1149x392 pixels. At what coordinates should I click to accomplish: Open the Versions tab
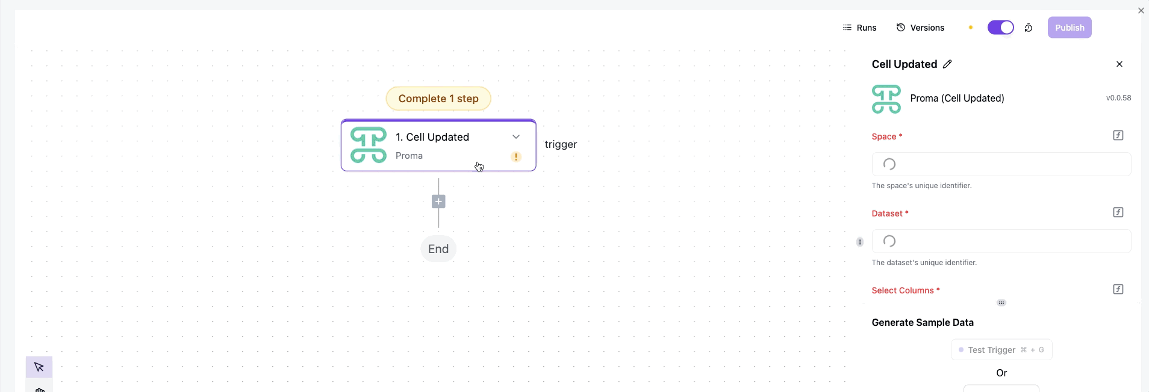(920, 28)
